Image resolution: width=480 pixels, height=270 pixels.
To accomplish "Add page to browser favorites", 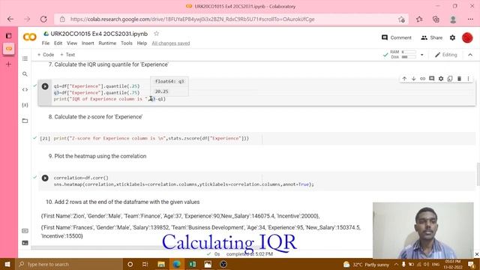I will pos(401,19).
